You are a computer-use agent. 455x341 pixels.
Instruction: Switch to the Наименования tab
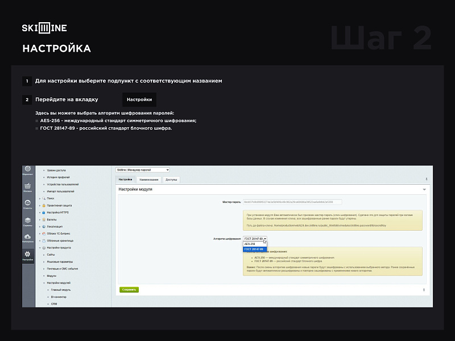pyautogui.click(x=149, y=180)
